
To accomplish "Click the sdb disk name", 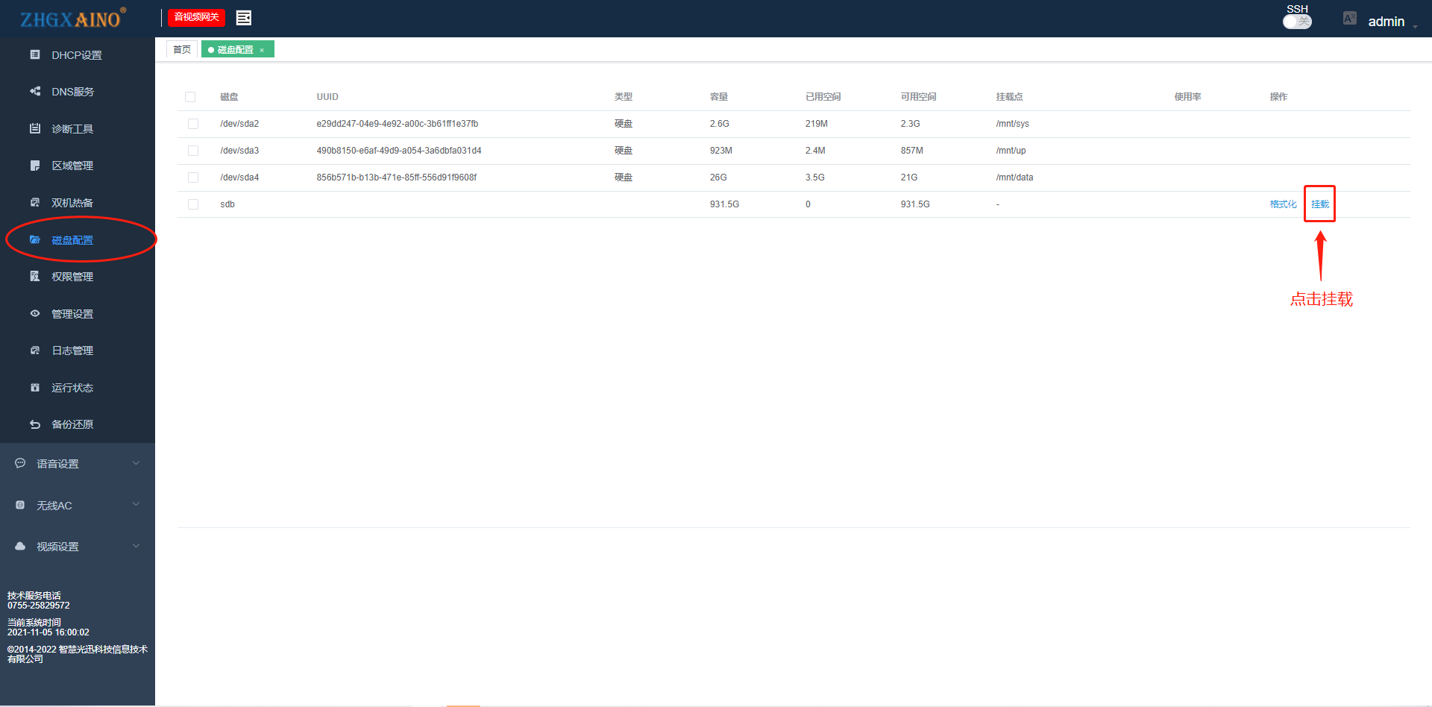I will point(227,204).
